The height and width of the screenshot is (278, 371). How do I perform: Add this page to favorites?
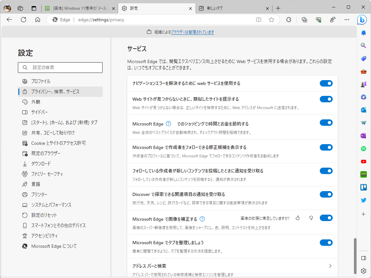tap(271, 20)
